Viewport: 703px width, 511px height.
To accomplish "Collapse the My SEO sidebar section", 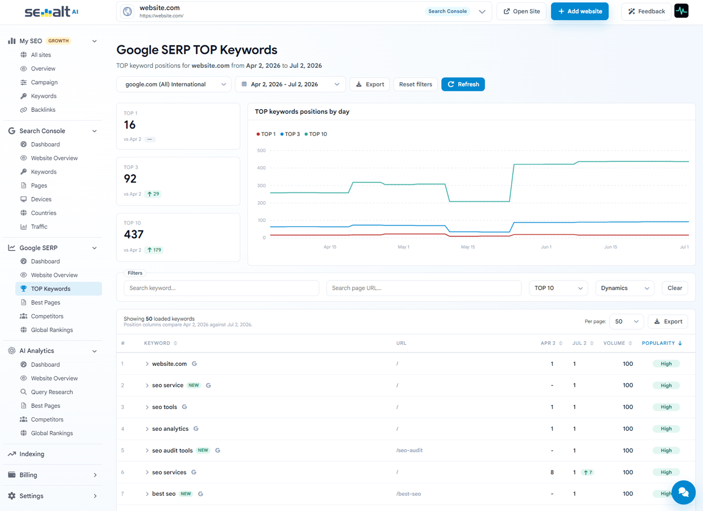I will tap(94, 41).
